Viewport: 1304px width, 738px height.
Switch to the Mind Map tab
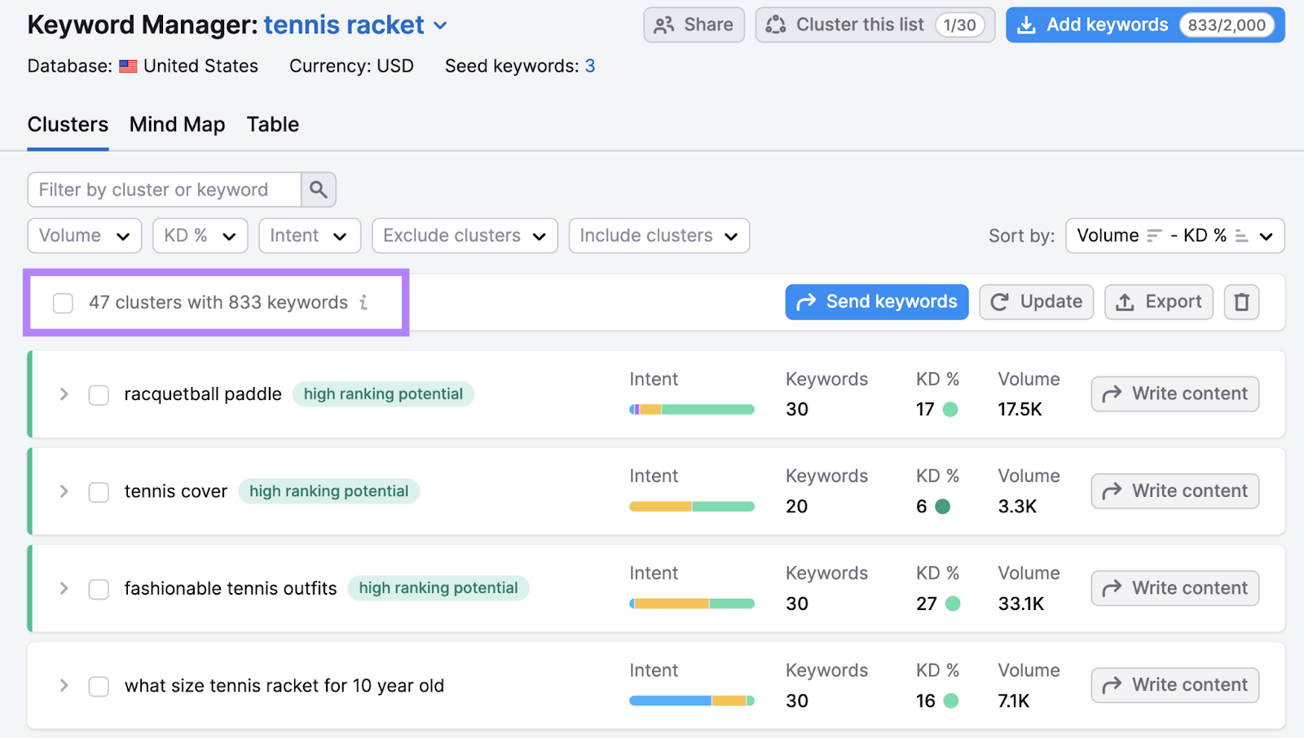point(177,124)
